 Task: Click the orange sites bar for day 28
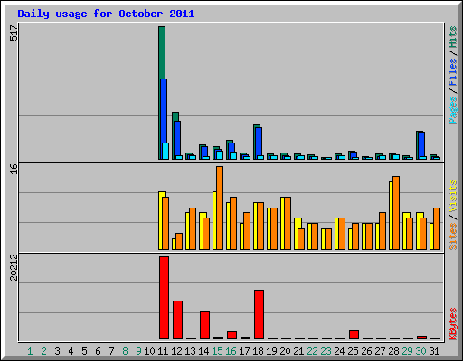coord(396,213)
